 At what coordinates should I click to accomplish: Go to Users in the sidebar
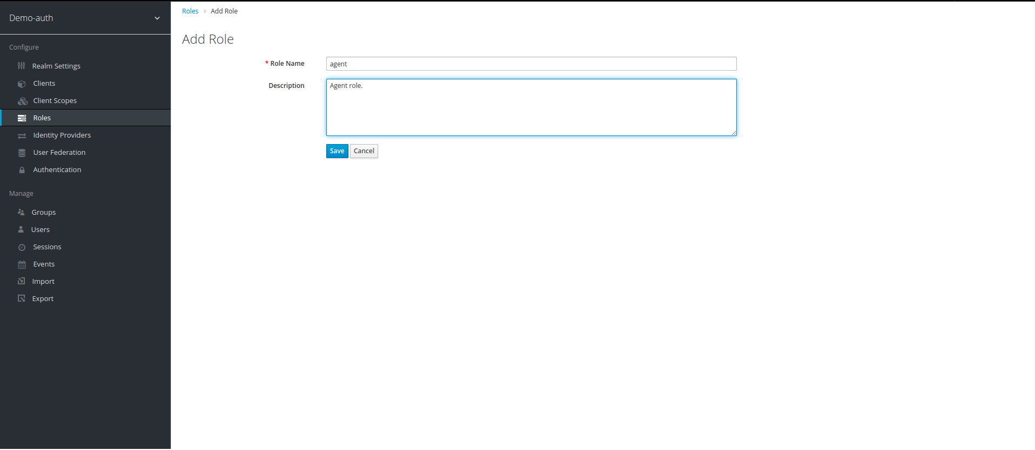click(x=40, y=229)
